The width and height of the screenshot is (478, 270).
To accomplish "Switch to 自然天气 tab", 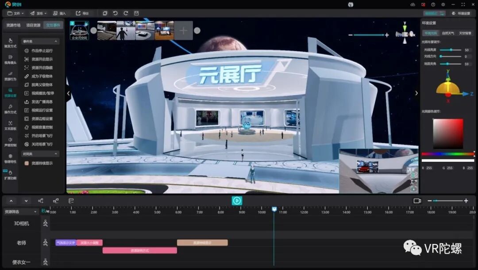I will tap(448, 33).
